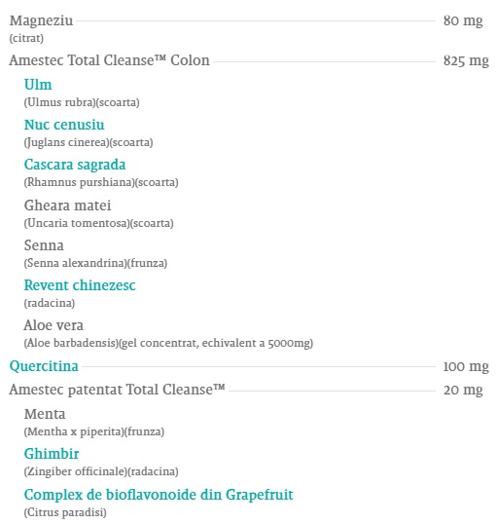Select the 825 mg dosage value
This screenshot has height=524, width=496.
pyautogui.click(x=466, y=60)
